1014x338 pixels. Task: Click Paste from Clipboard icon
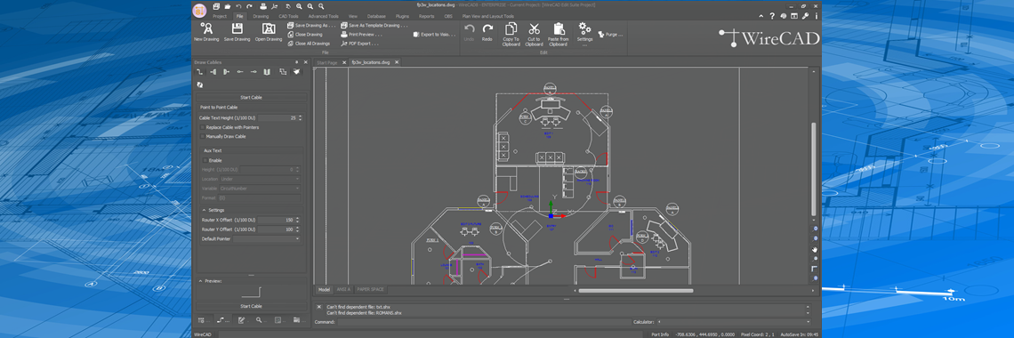[558, 28]
